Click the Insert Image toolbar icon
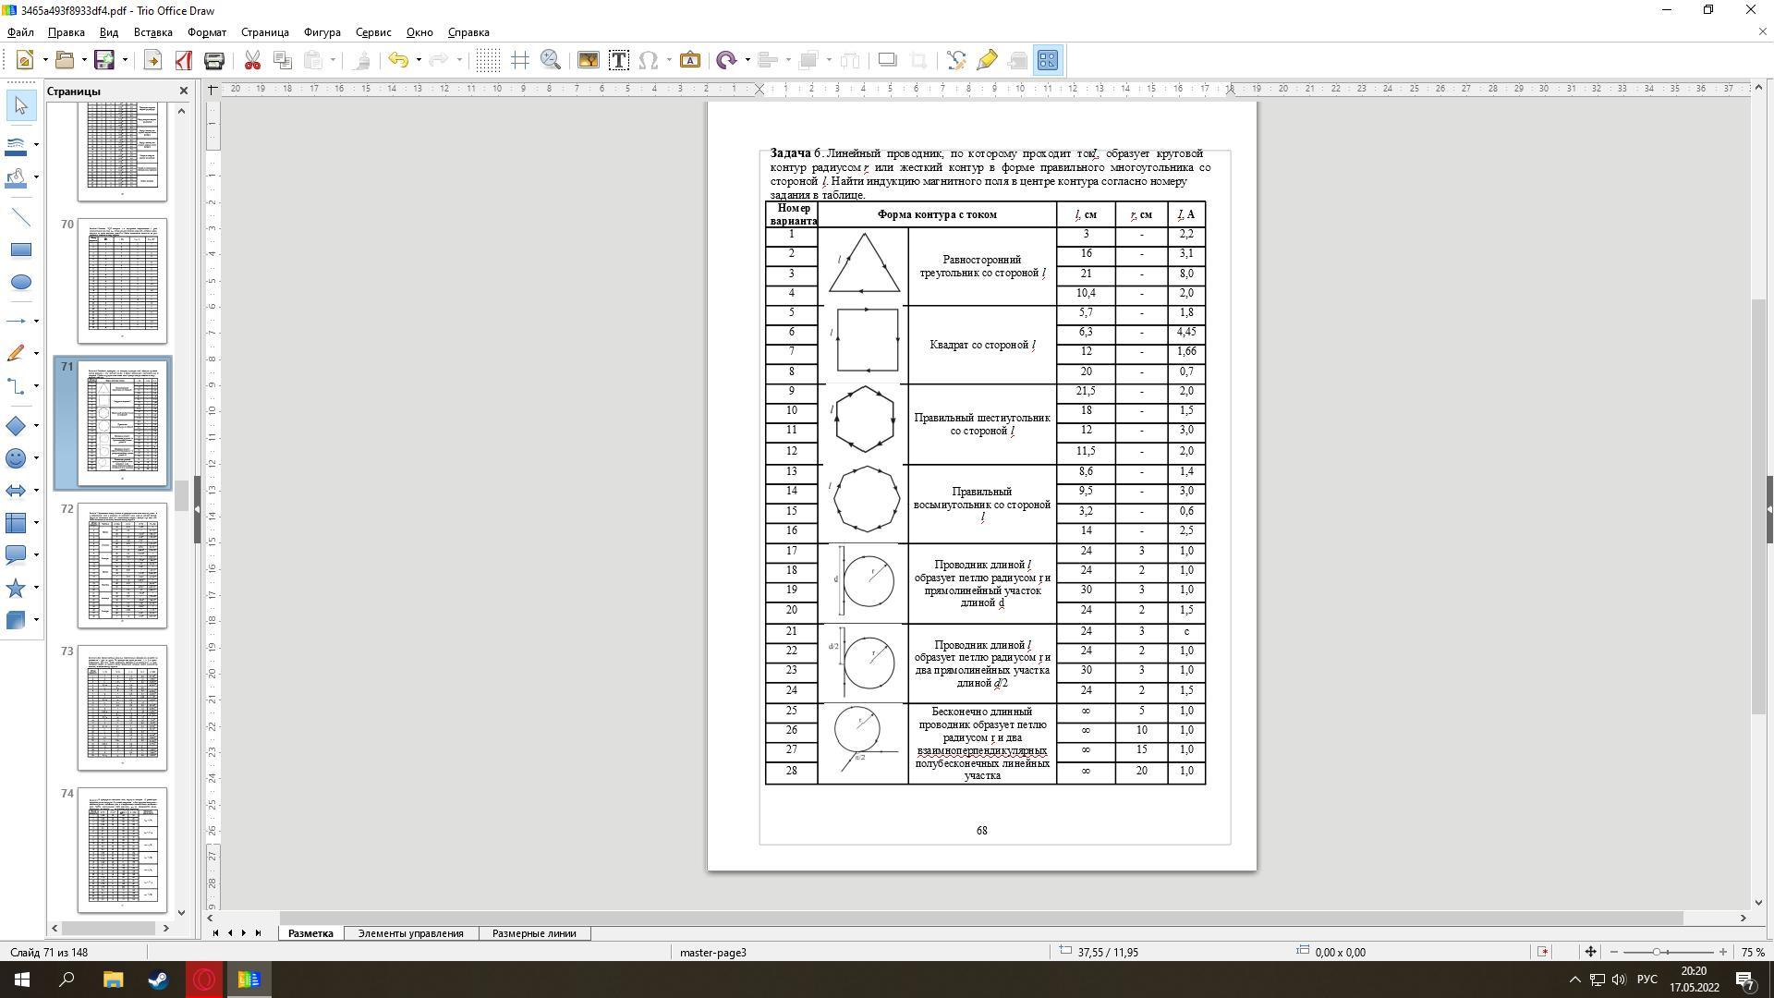Viewport: 1774px width, 998px height. [588, 60]
